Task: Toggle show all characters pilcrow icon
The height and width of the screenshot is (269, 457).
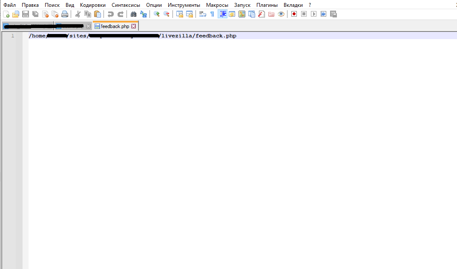Action: [212, 14]
